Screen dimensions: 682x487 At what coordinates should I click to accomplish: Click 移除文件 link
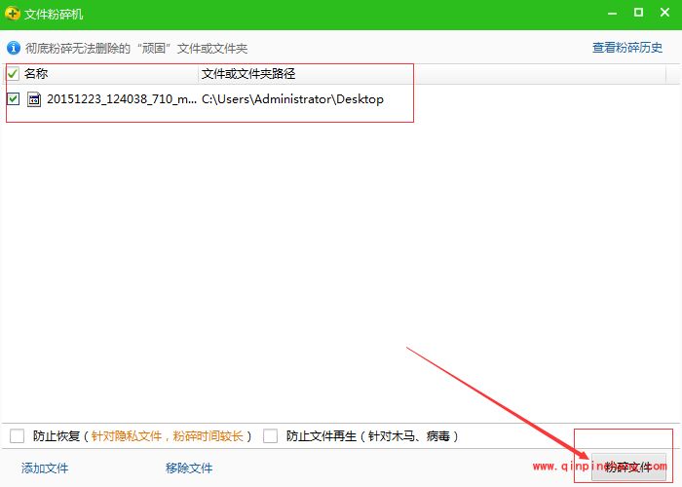pyautogui.click(x=189, y=468)
